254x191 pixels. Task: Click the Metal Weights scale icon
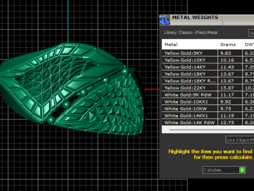[164, 20]
